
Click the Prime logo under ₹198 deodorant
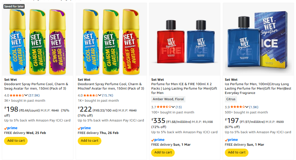(11, 128)
